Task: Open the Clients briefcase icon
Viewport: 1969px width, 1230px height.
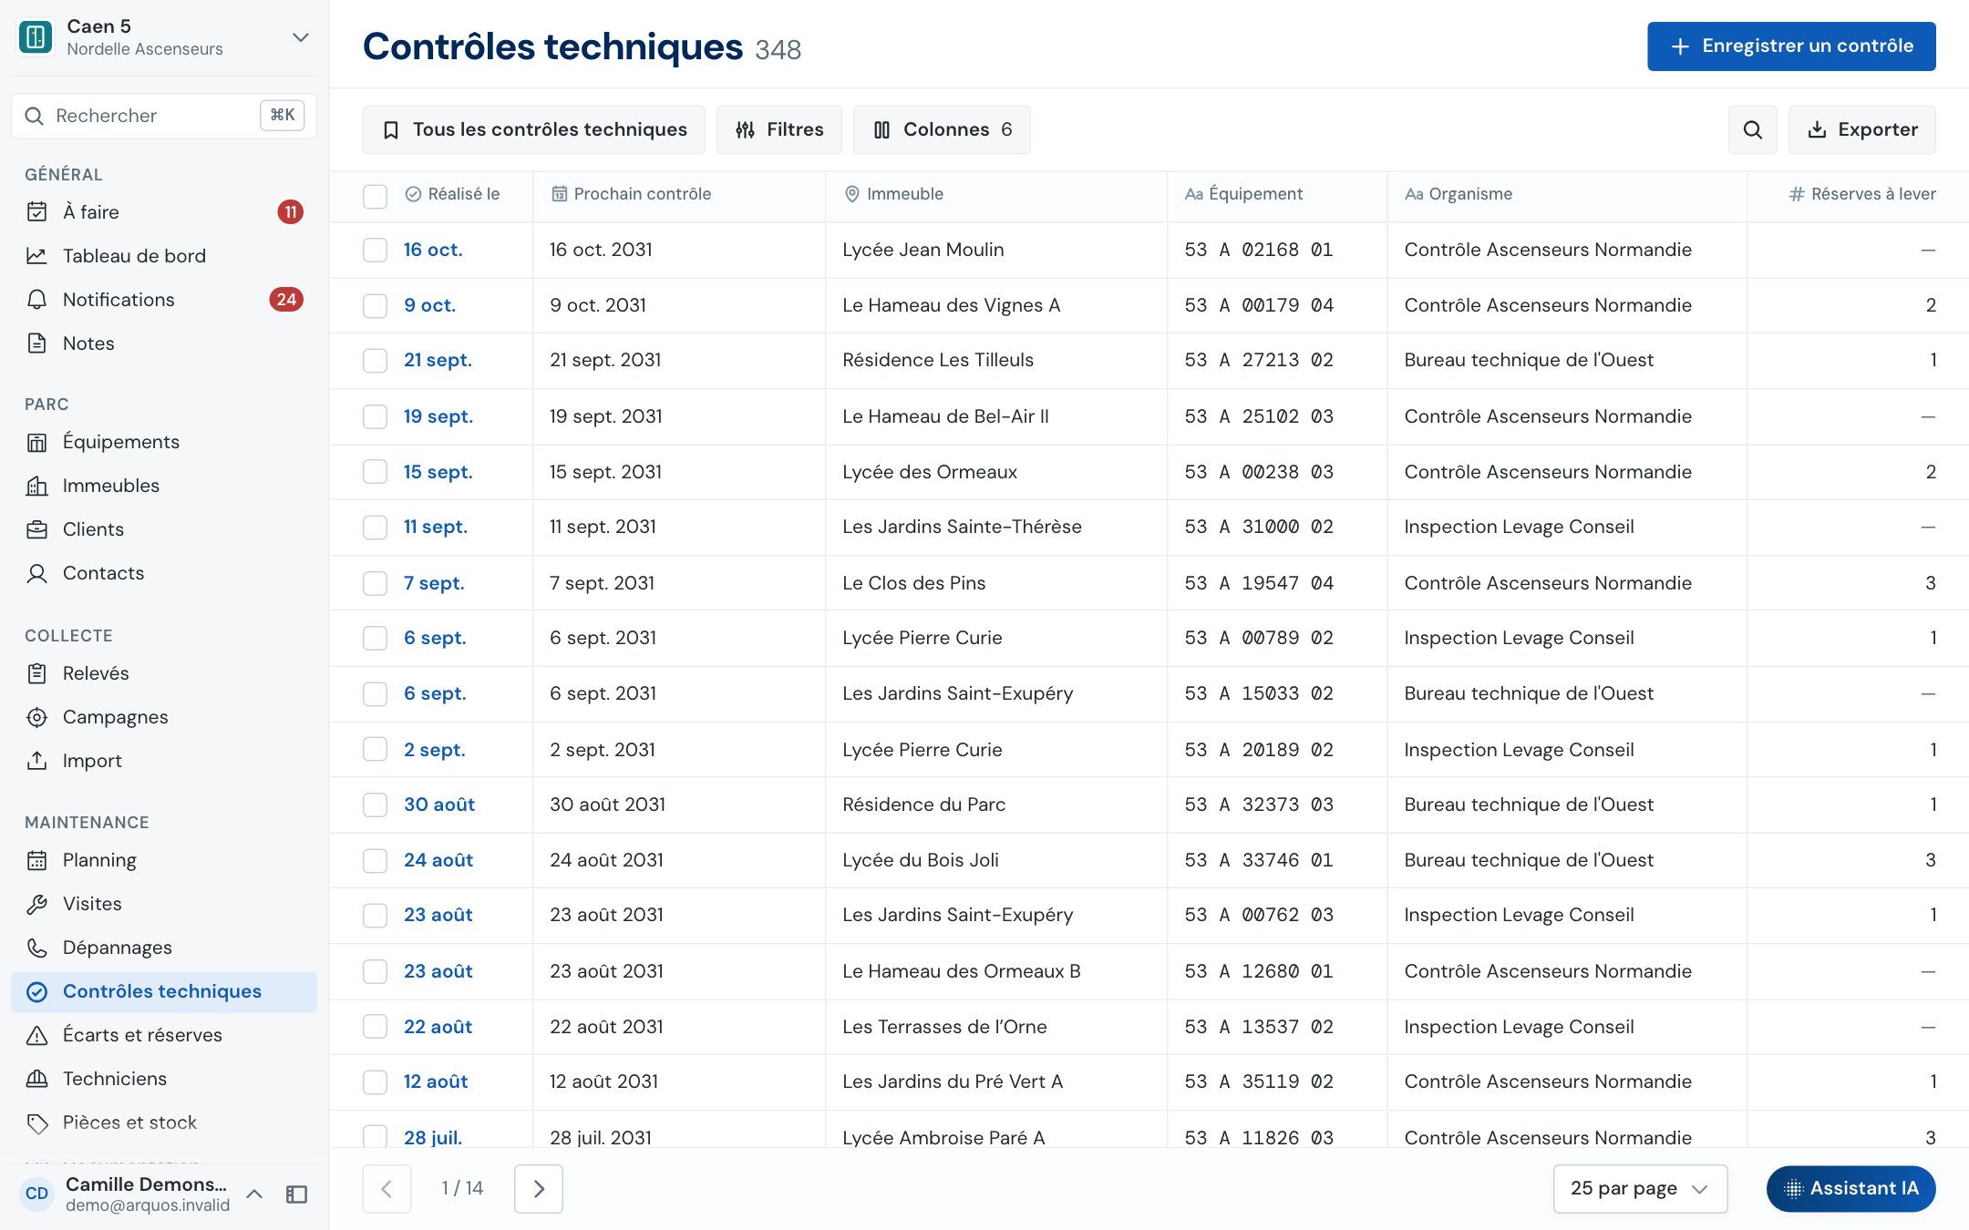Action: click(x=36, y=529)
